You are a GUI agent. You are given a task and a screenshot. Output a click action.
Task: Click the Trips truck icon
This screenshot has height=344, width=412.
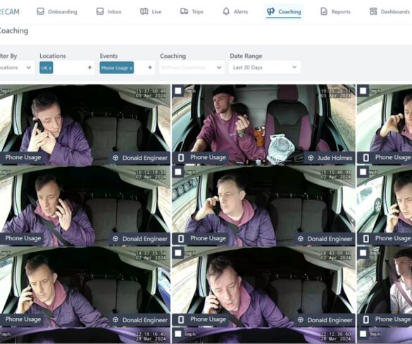[184, 11]
